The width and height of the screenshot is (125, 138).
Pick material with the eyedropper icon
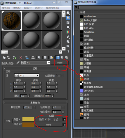click(18, 63)
